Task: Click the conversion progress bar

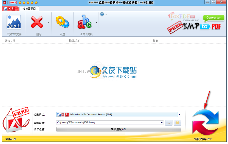Action: [119, 129]
